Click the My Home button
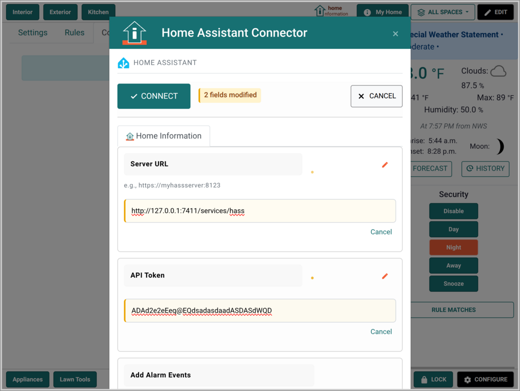 (382, 12)
